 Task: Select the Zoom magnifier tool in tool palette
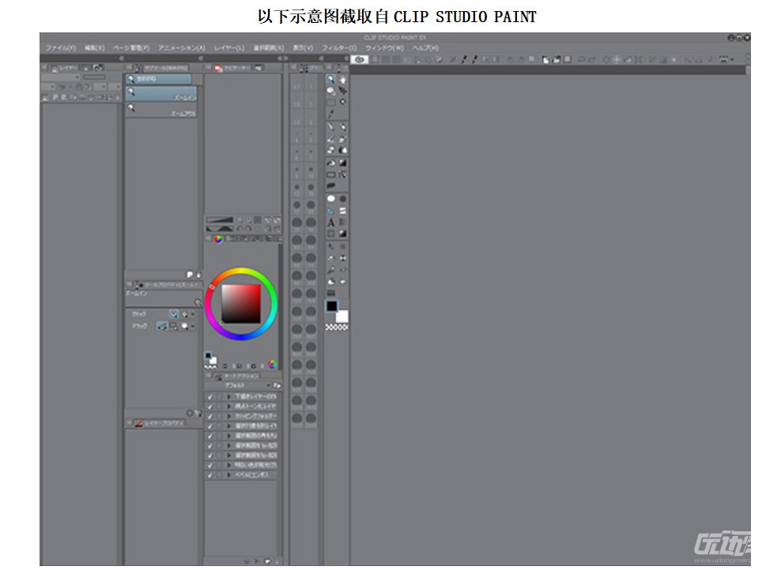(x=330, y=79)
